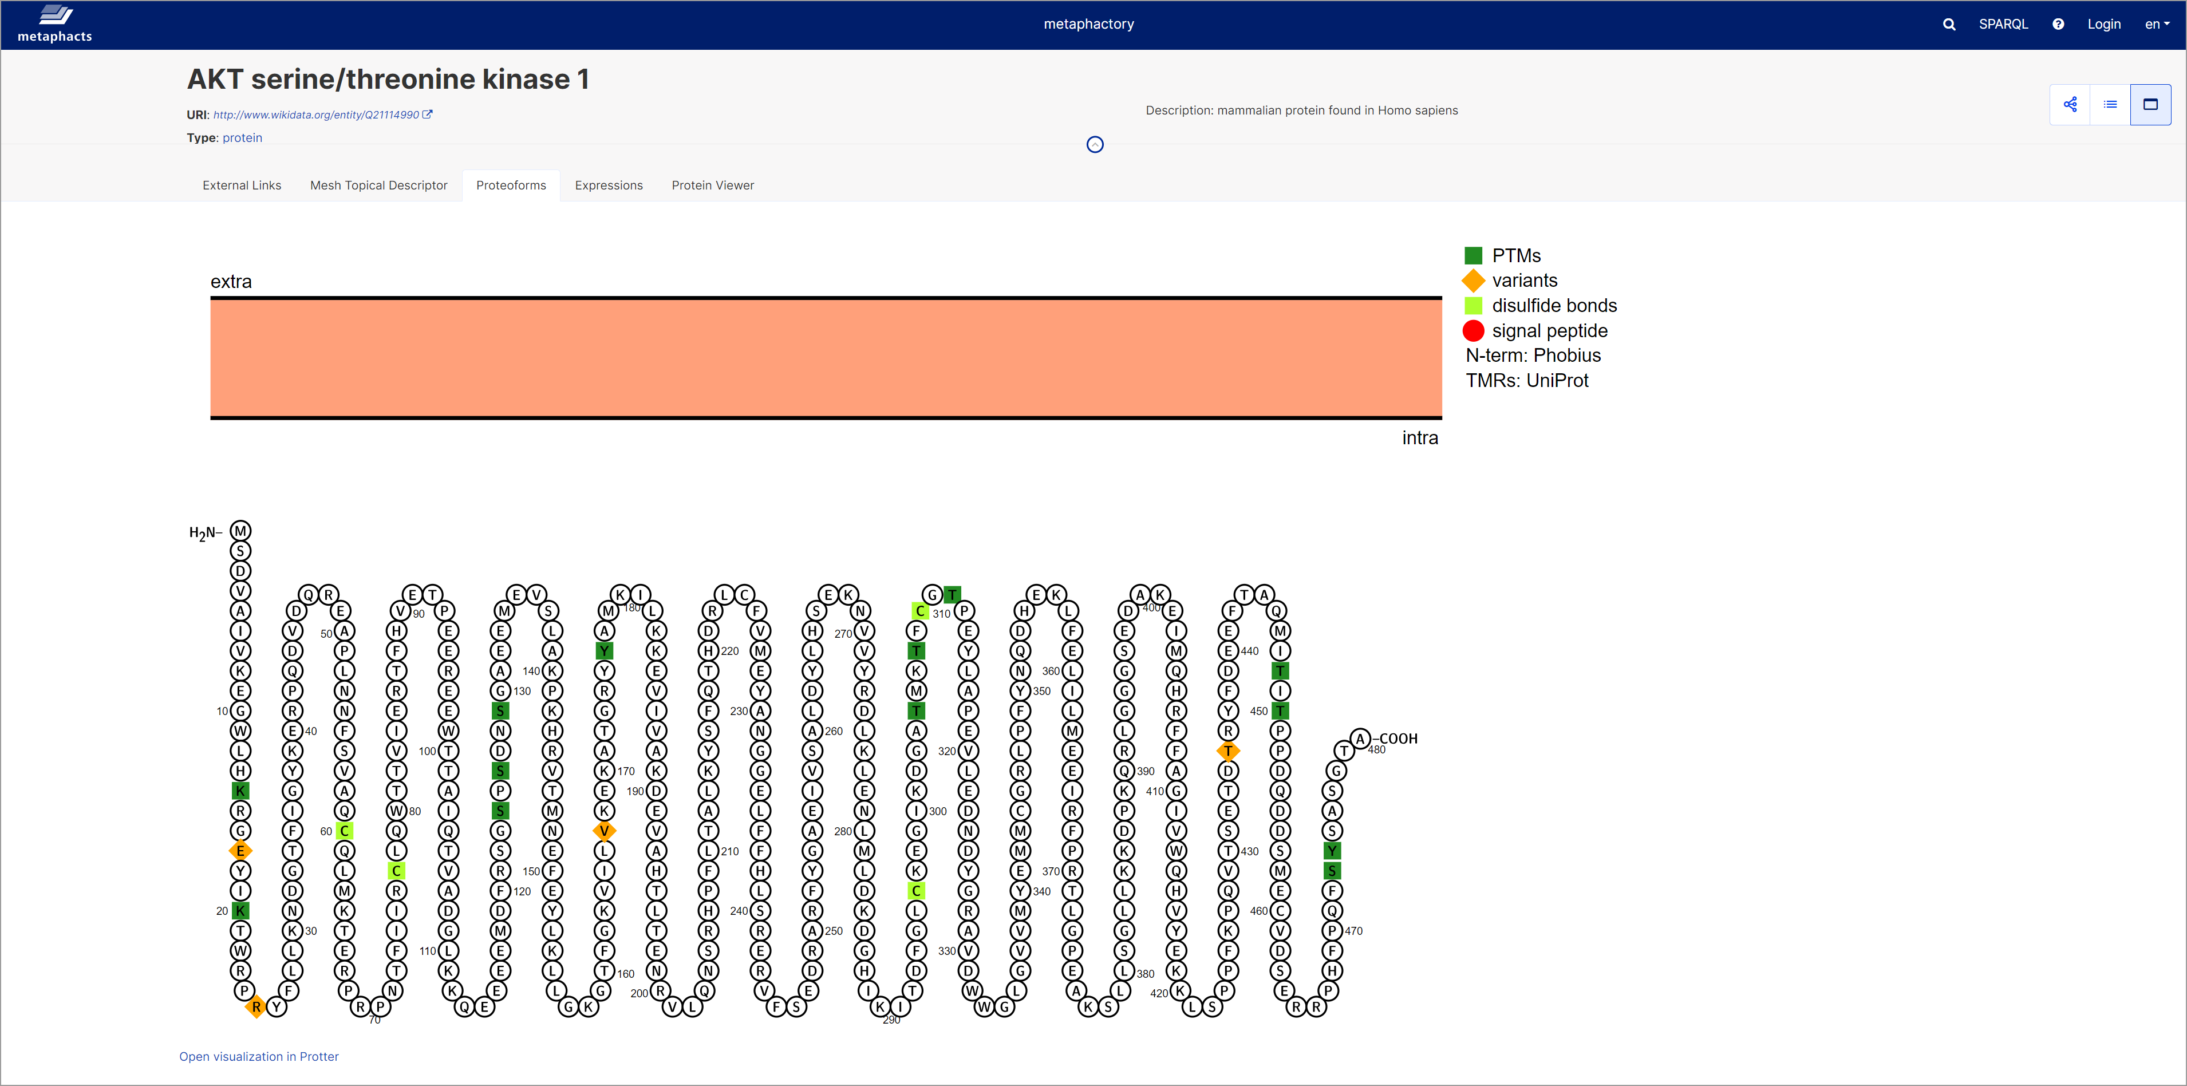Open the help question mark icon
Image resolution: width=2187 pixels, height=1086 pixels.
coord(2058,25)
